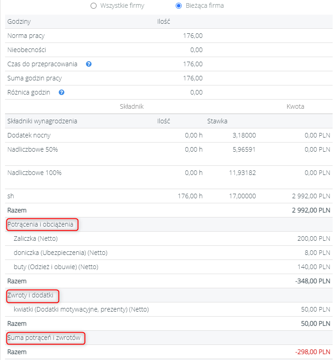The height and width of the screenshot is (360, 334).
Task: Select the doniczka (Ubezpieczenia) row
Action: point(61,253)
